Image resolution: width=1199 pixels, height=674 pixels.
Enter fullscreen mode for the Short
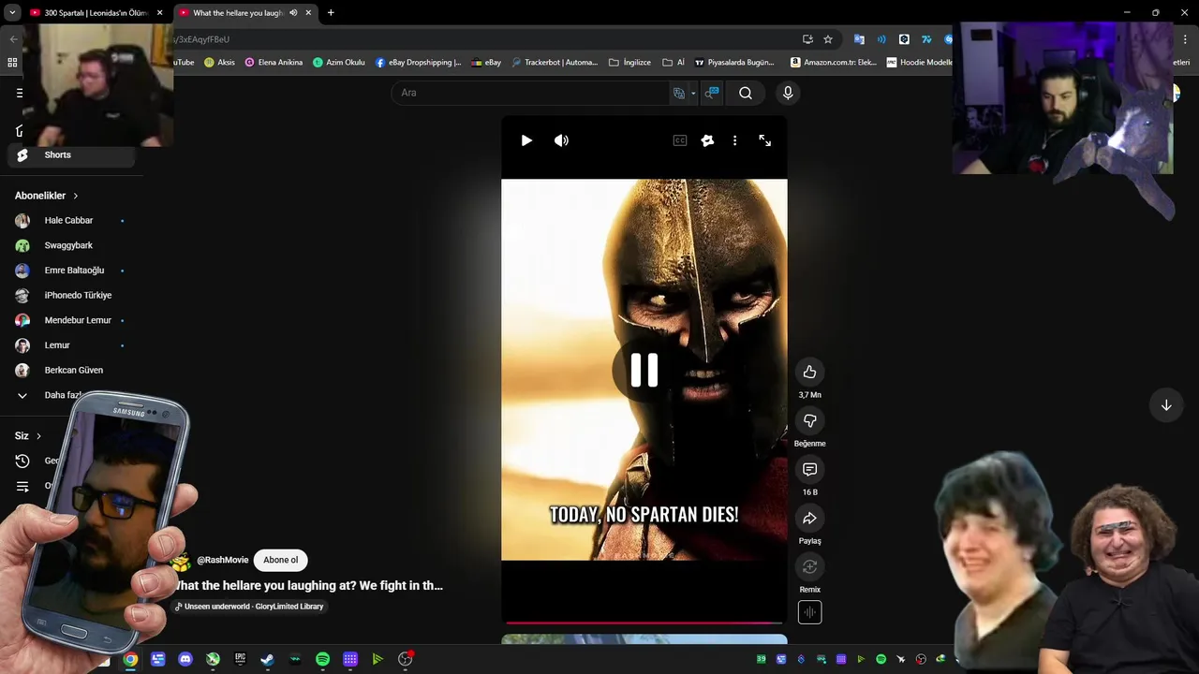pyautogui.click(x=765, y=140)
